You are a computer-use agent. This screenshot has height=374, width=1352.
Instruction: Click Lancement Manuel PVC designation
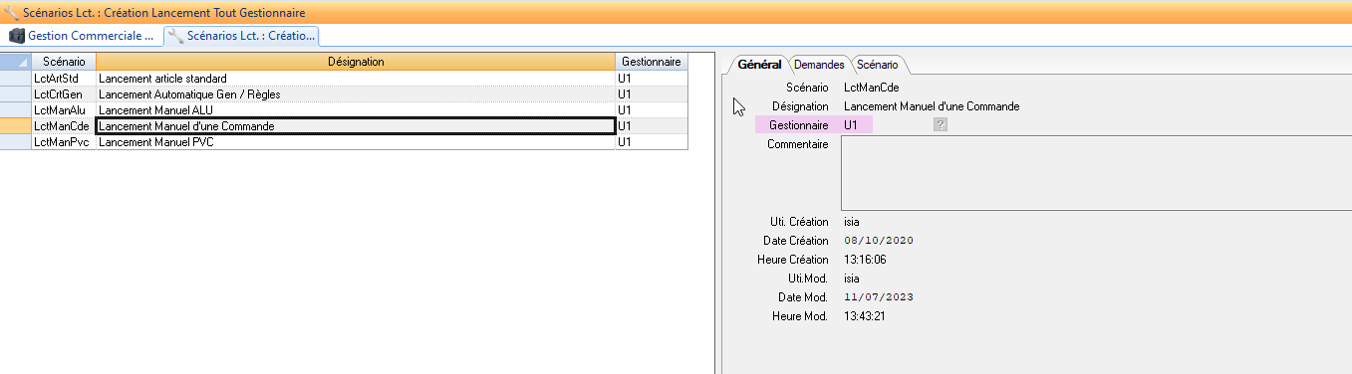point(356,142)
